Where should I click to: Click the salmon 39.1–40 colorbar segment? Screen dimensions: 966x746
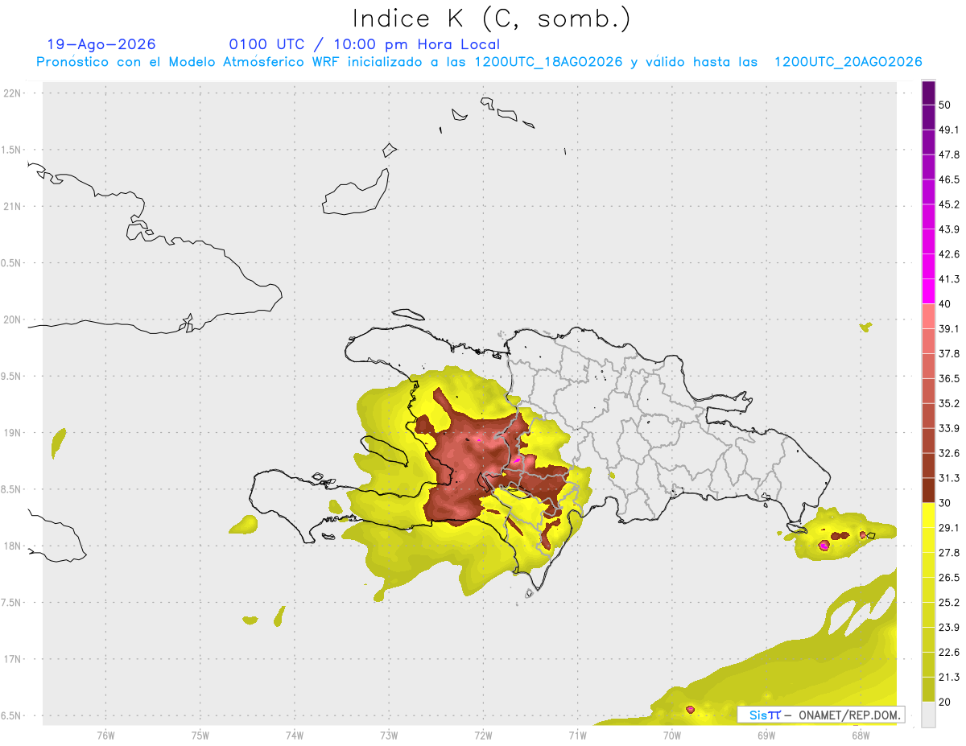click(929, 316)
